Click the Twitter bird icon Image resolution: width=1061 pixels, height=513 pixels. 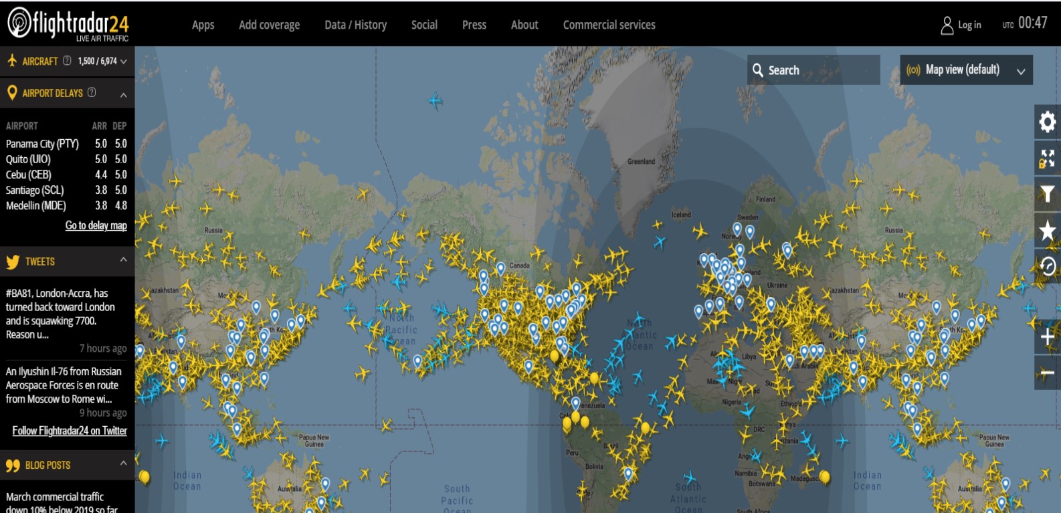pyautogui.click(x=13, y=262)
